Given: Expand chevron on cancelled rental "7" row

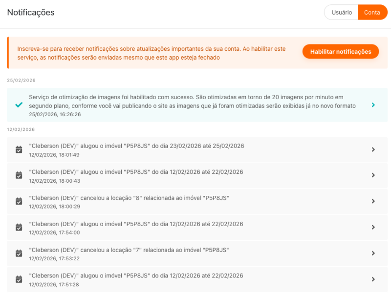Looking at the screenshot, I should [373, 253].
